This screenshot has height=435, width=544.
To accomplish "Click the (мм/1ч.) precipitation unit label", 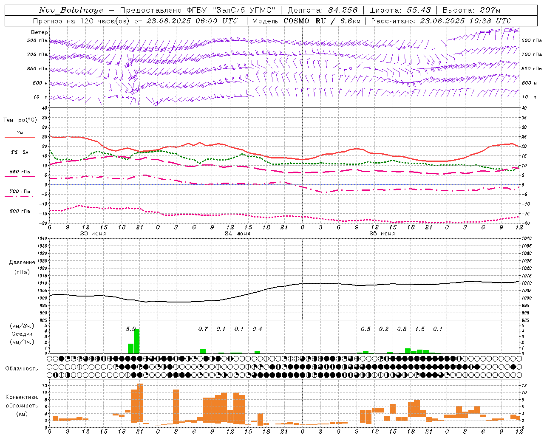I will [x=22, y=342].
